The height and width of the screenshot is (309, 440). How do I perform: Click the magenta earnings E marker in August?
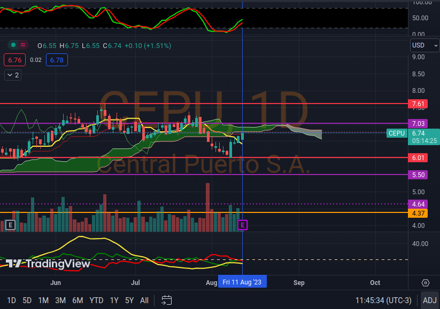(x=242, y=225)
